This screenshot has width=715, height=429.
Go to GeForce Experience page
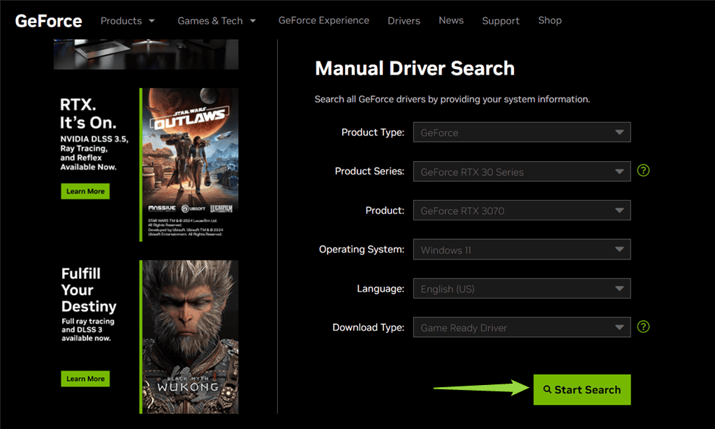323,20
